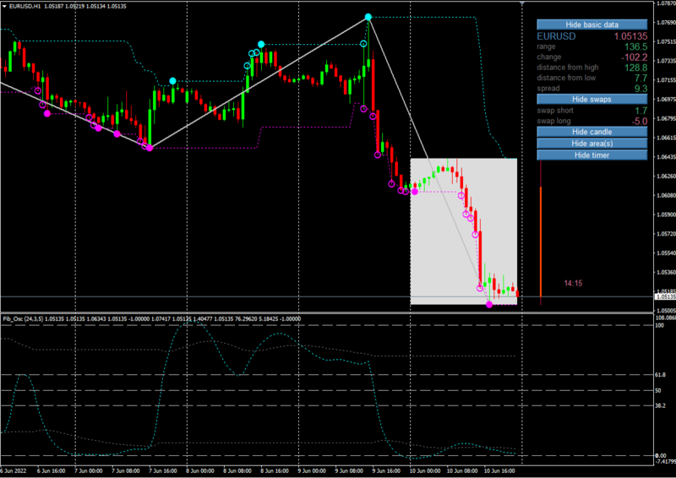Select the EURUSD symbol label in data panel
The image size is (676, 478).
tap(556, 36)
